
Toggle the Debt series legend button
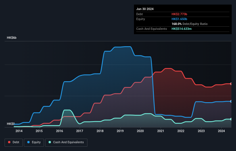click(14, 142)
